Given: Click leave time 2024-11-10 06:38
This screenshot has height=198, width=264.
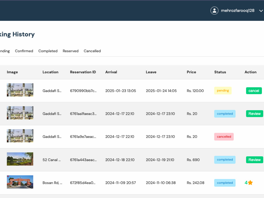Looking at the screenshot, I should 161,183.
